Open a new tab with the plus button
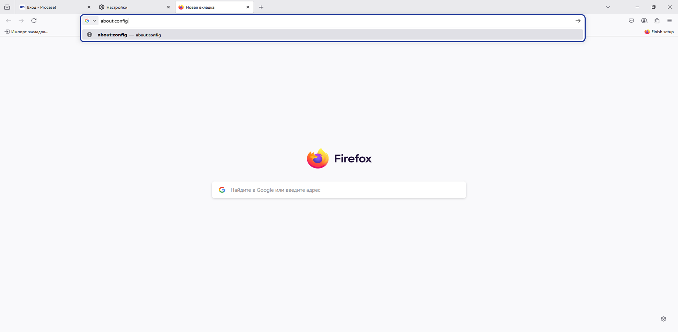This screenshot has height=332, width=678. pos(261,7)
